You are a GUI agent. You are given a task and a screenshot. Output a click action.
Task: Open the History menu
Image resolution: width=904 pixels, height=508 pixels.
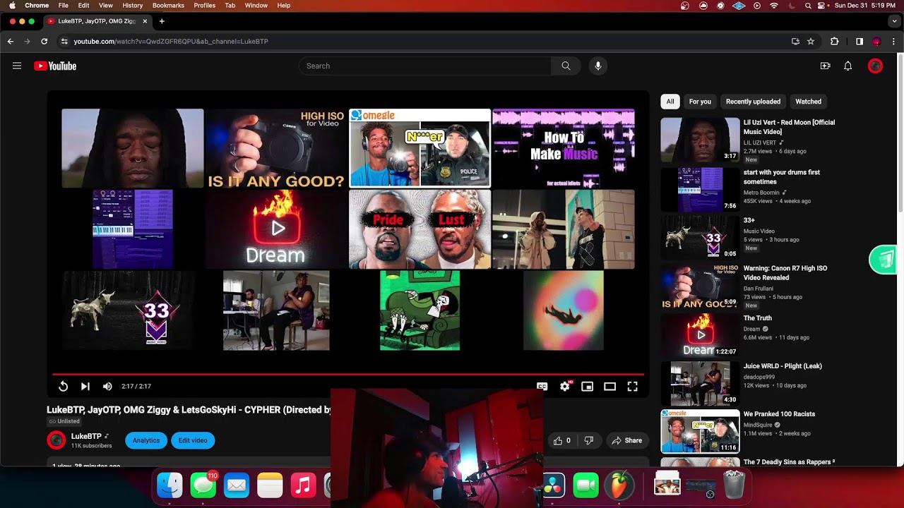[132, 6]
